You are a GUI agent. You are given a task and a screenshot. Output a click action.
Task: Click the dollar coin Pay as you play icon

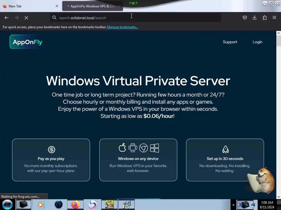(x=51, y=150)
